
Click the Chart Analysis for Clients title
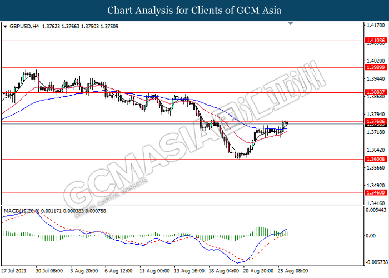tap(194, 11)
